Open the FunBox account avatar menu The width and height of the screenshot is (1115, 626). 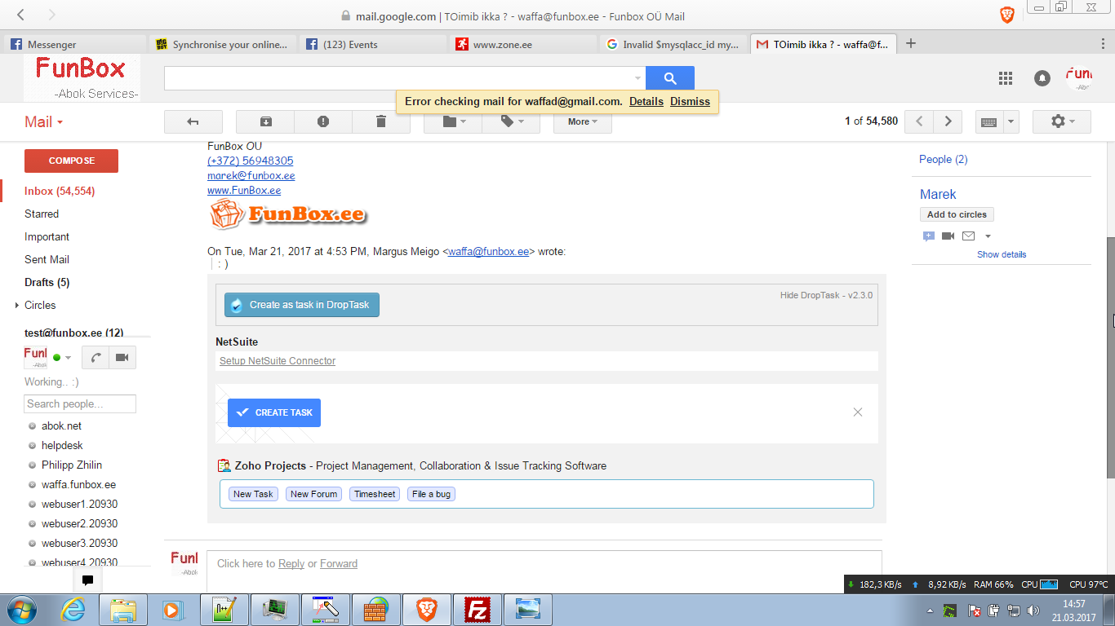point(1079,78)
